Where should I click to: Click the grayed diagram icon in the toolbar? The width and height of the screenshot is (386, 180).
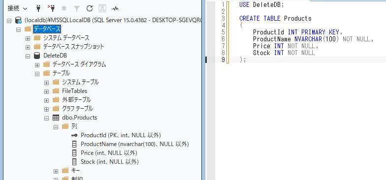tap(102, 9)
